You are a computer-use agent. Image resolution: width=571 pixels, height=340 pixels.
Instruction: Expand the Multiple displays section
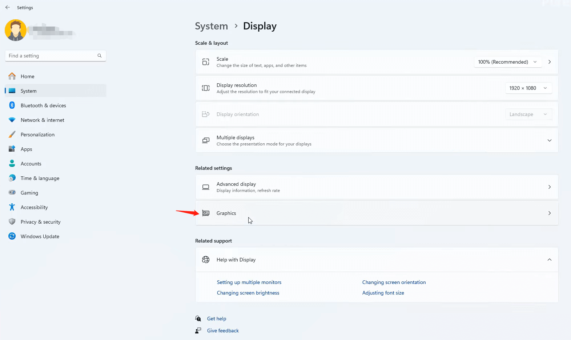pos(549,140)
